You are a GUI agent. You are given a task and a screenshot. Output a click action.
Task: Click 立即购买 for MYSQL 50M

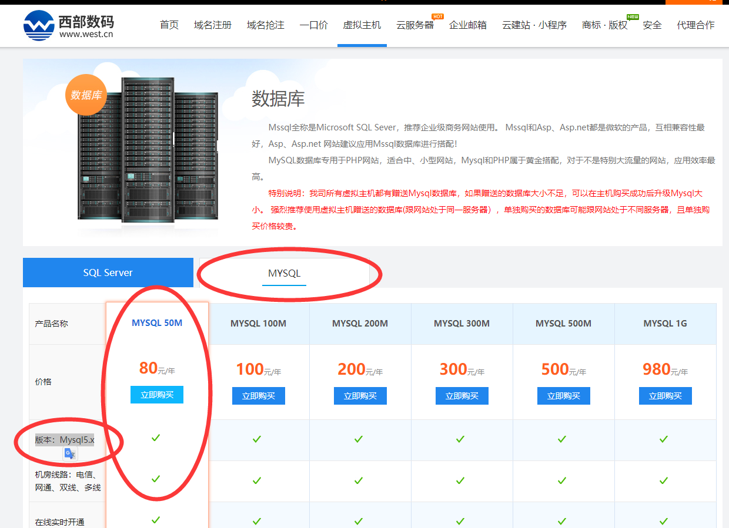click(157, 395)
